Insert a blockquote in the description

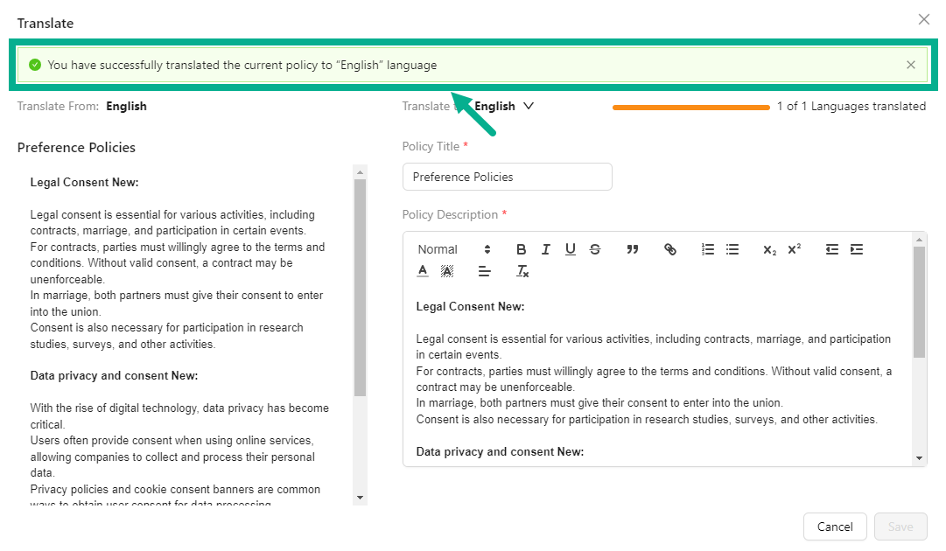(x=633, y=249)
